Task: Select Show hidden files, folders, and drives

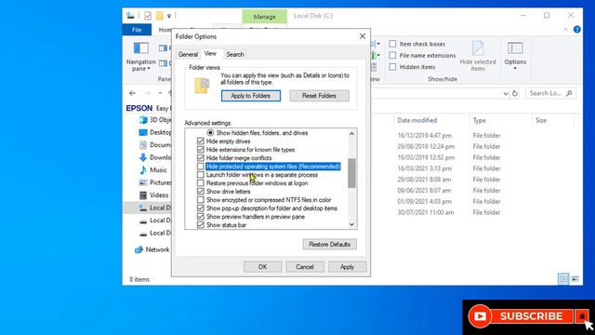Action: coord(210,133)
